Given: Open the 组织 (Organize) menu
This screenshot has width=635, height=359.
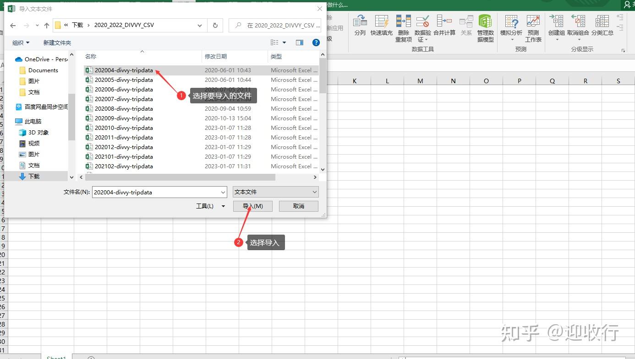Looking at the screenshot, I should tap(21, 43).
